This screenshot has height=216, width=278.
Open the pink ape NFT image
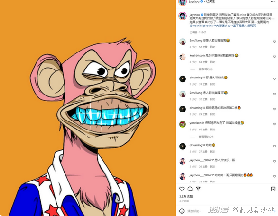click(x=88, y=108)
